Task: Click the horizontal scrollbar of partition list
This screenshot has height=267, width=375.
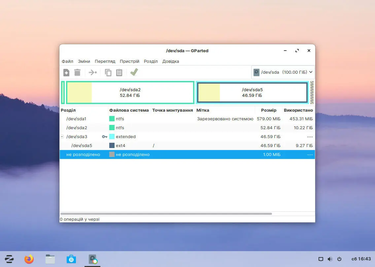Action: (166, 213)
